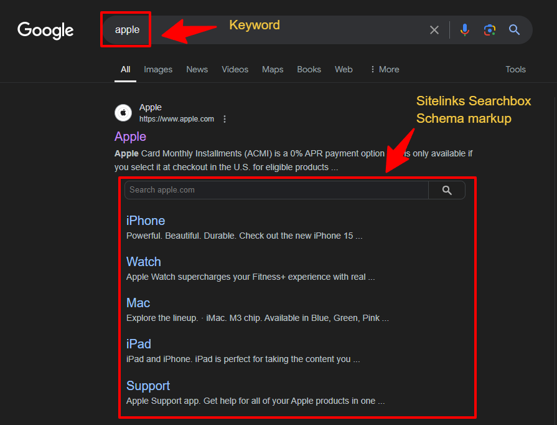Click the 'Apple Card Monthly Installments' snippet
The image size is (557, 425).
pos(293,160)
